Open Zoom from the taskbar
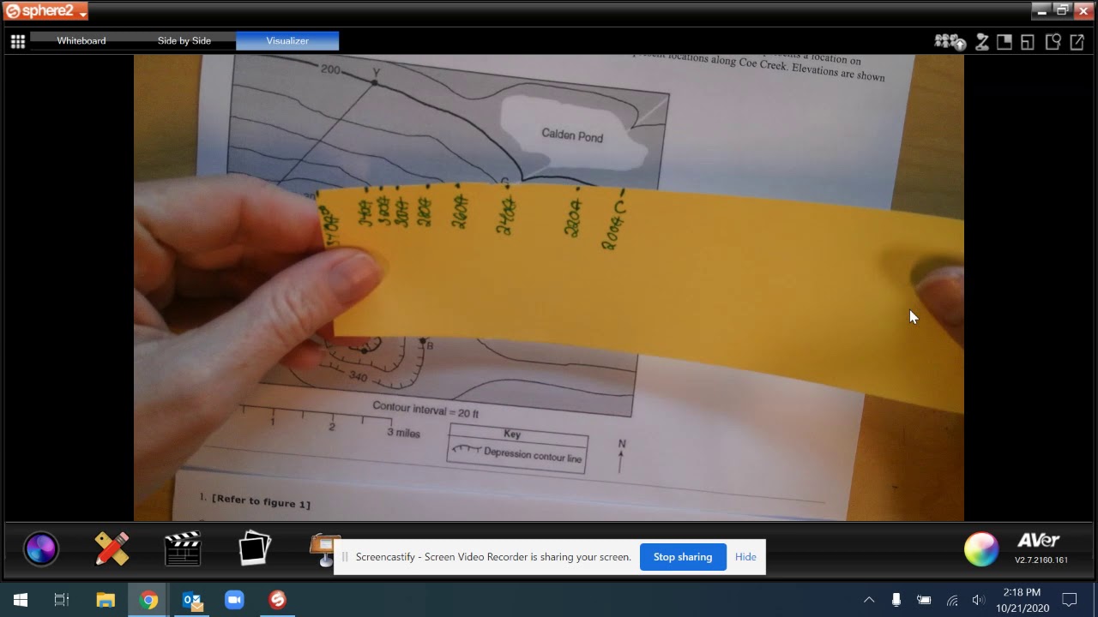This screenshot has width=1098, height=617. pyautogui.click(x=234, y=600)
